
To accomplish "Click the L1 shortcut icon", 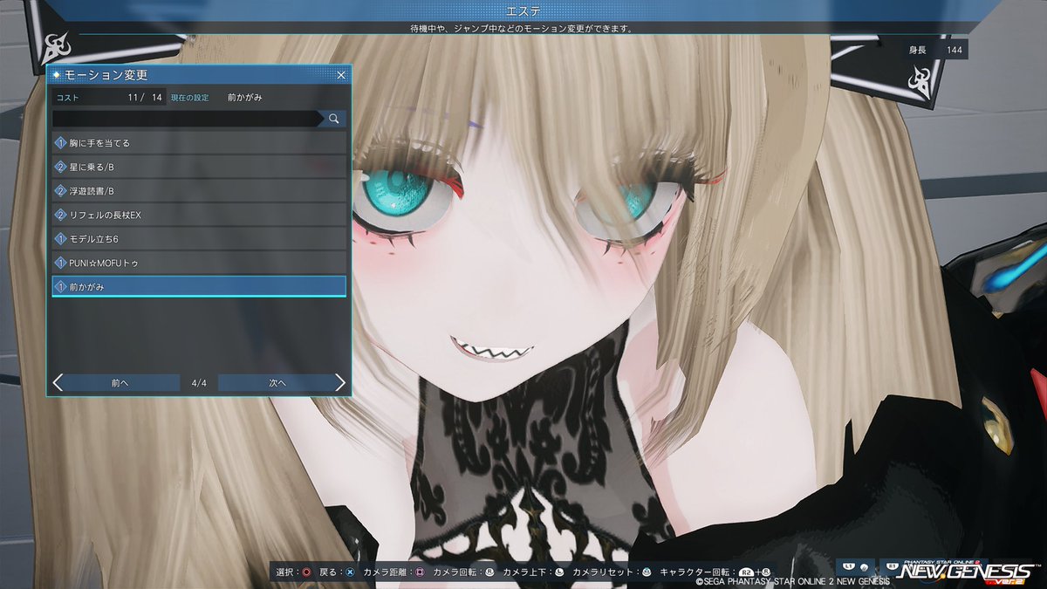I will [x=847, y=566].
